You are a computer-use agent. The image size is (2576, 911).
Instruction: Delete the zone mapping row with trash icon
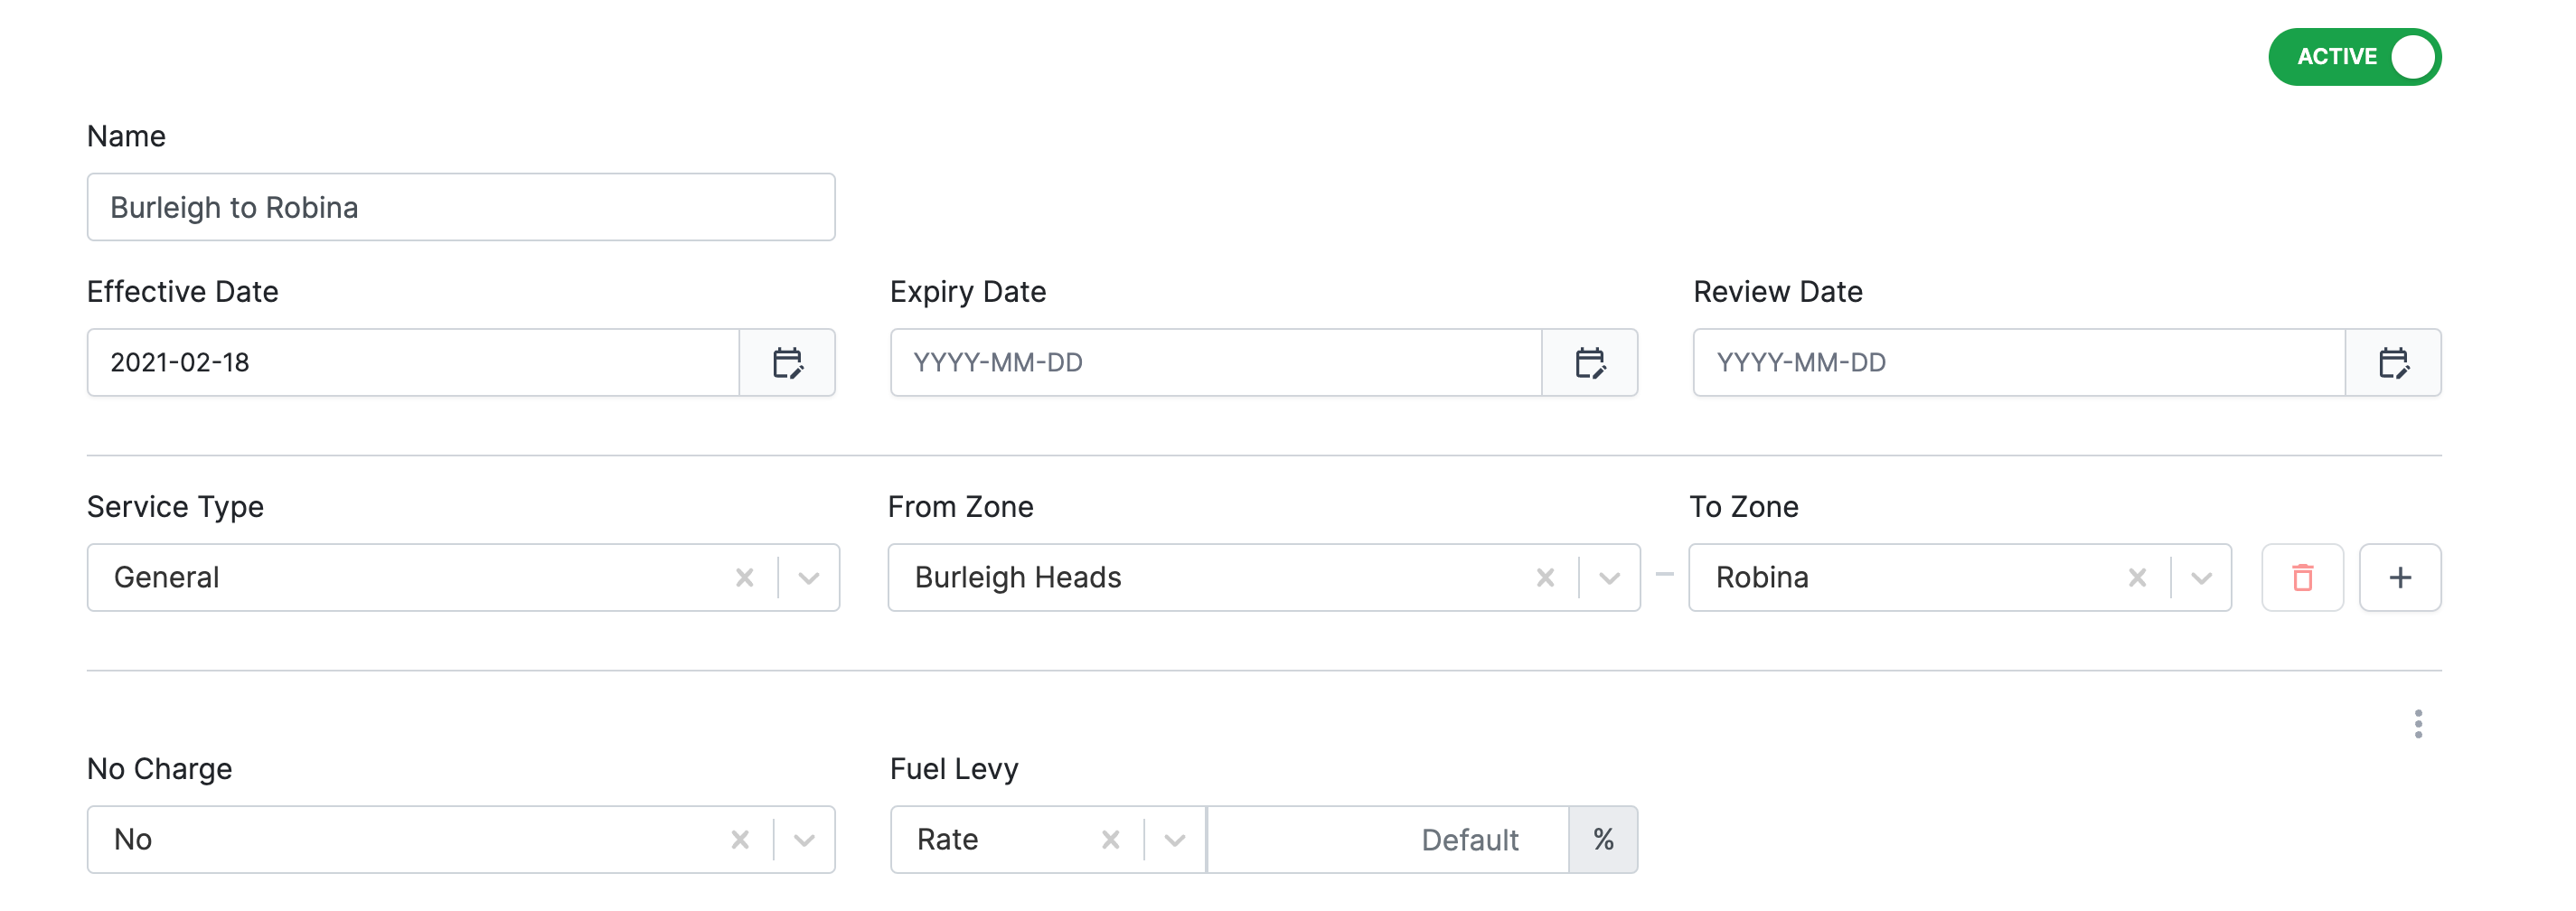click(x=2302, y=577)
